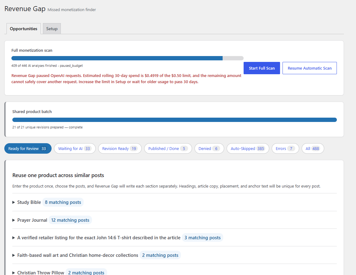The image size is (356, 275).
Task: Click the '409 of 446 AI analyses finished' status
Action: pyautogui.click(x=47, y=66)
